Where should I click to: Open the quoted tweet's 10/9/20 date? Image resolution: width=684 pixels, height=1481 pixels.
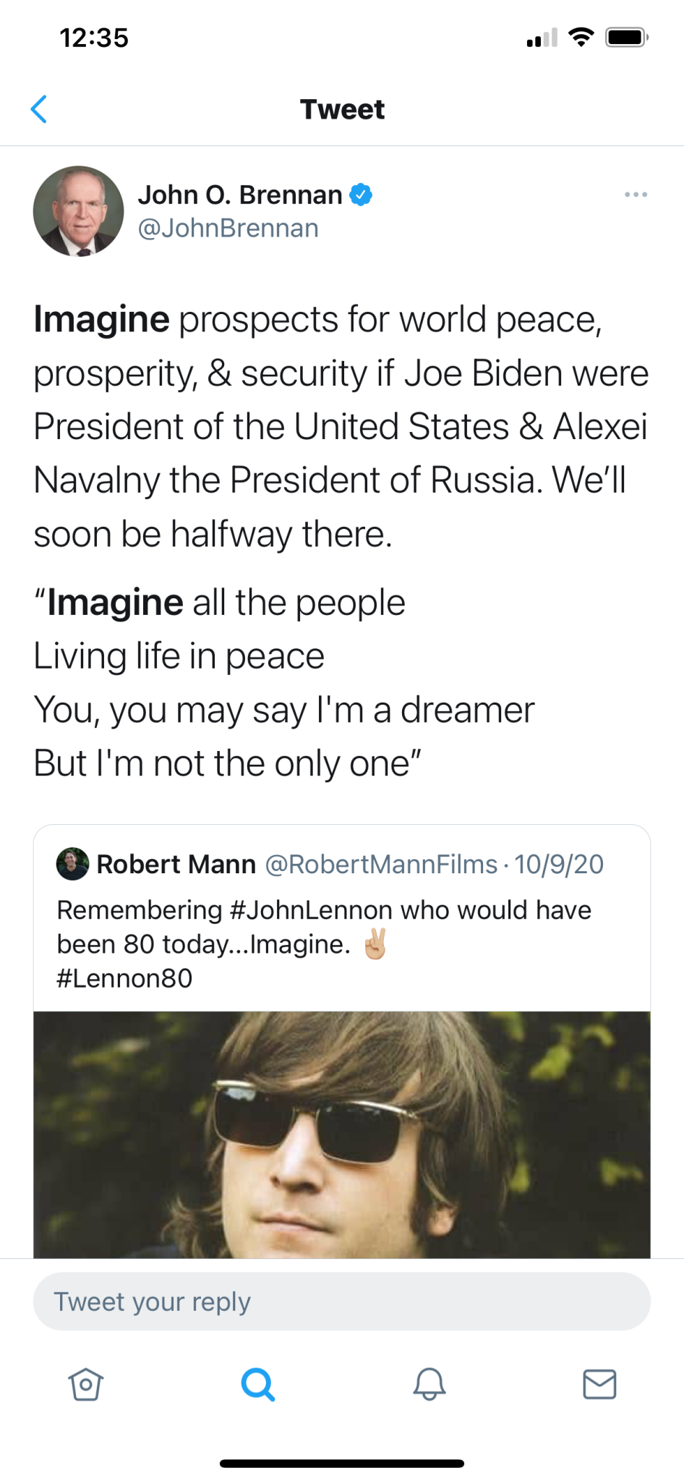pos(559,864)
